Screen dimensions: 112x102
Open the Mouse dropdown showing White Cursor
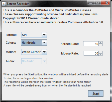34,52
